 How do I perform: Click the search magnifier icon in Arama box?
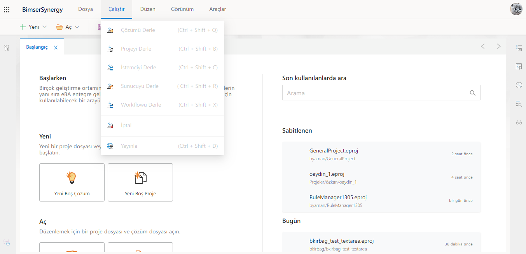472,93
